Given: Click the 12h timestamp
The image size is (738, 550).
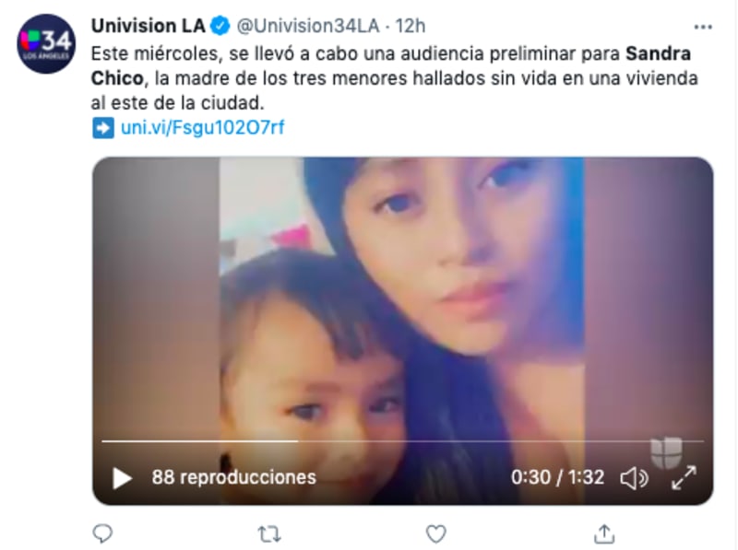Looking at the screenshot, I should [410, 26].
